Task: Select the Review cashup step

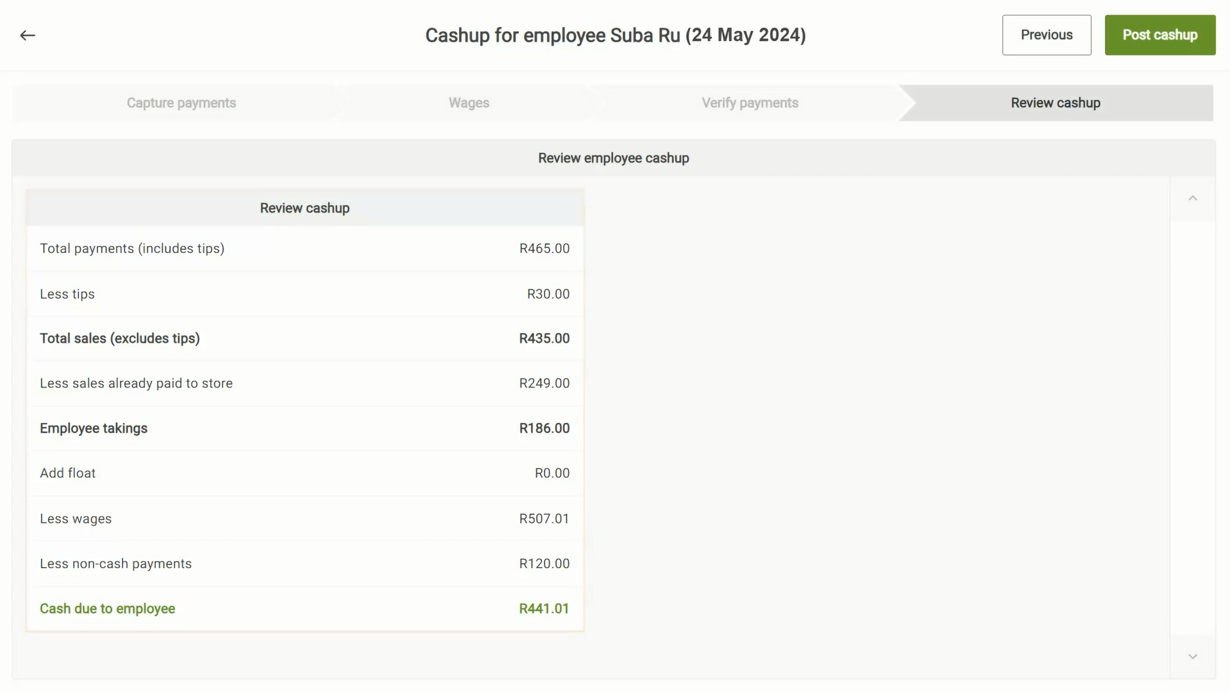Action: (1055, 103)
